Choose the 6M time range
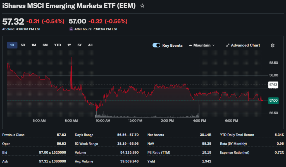Image resolution: width=286 pixels, height=167 pixels. [x=45, y=45]
